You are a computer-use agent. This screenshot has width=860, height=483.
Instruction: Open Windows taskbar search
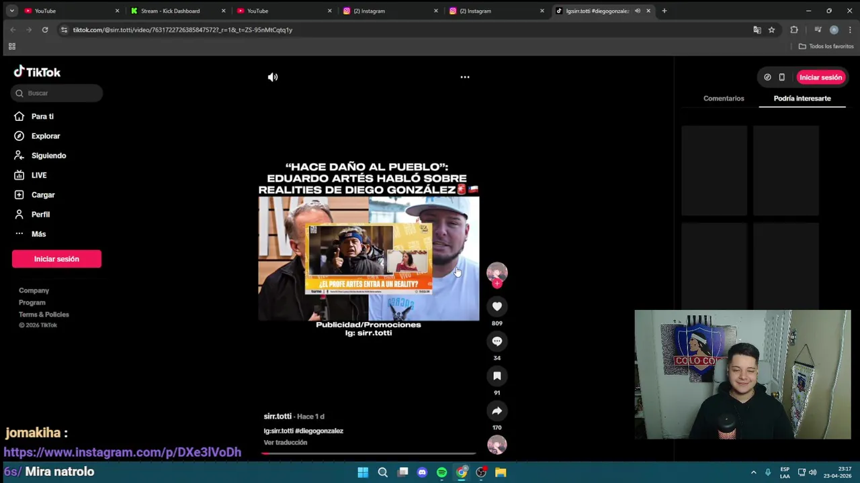pyautogui.click(x=383, y=472)
